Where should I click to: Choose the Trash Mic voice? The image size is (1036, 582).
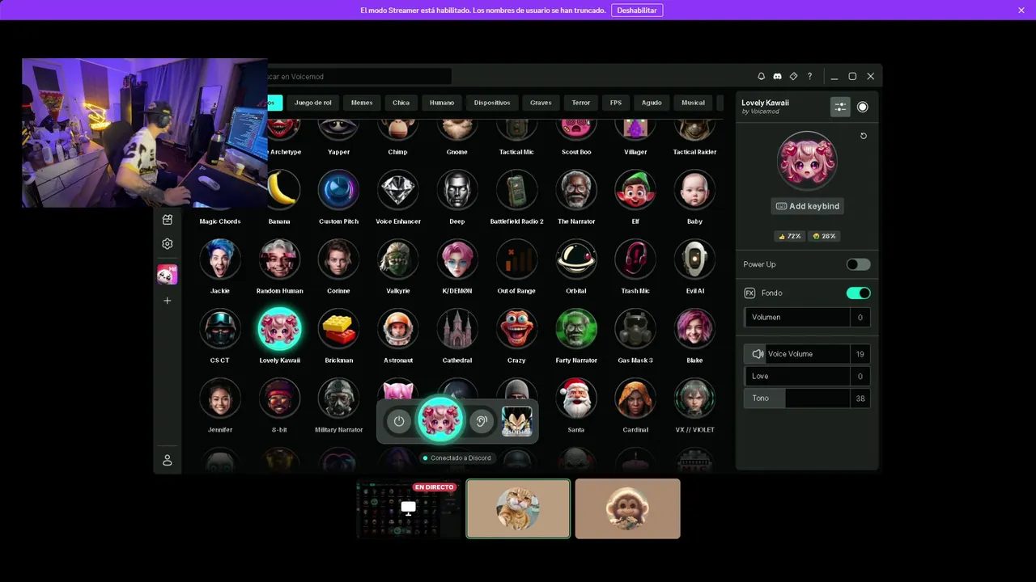point(635,259)
